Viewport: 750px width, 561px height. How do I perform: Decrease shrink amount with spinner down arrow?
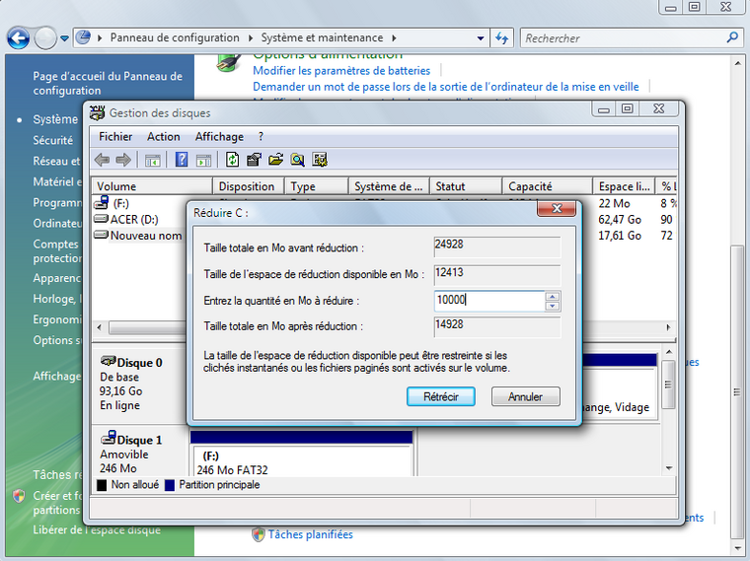[x=552, y=306]
